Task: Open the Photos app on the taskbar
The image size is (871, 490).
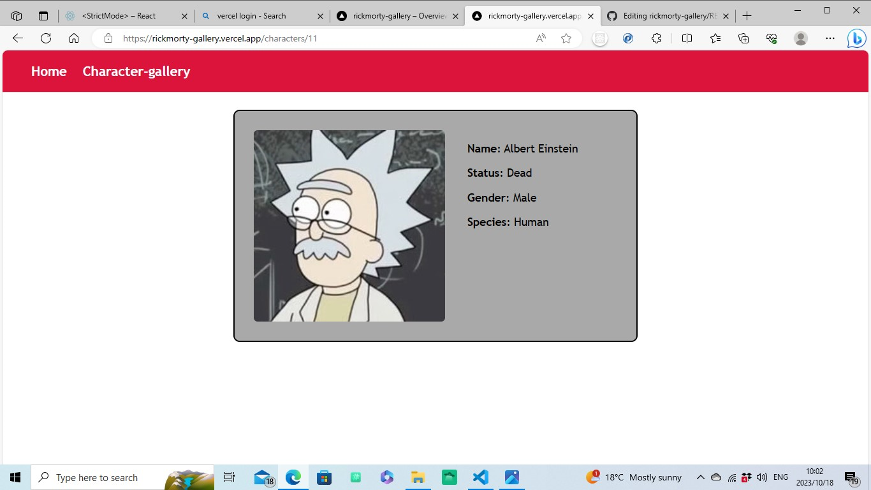Action: click(511, 477)
